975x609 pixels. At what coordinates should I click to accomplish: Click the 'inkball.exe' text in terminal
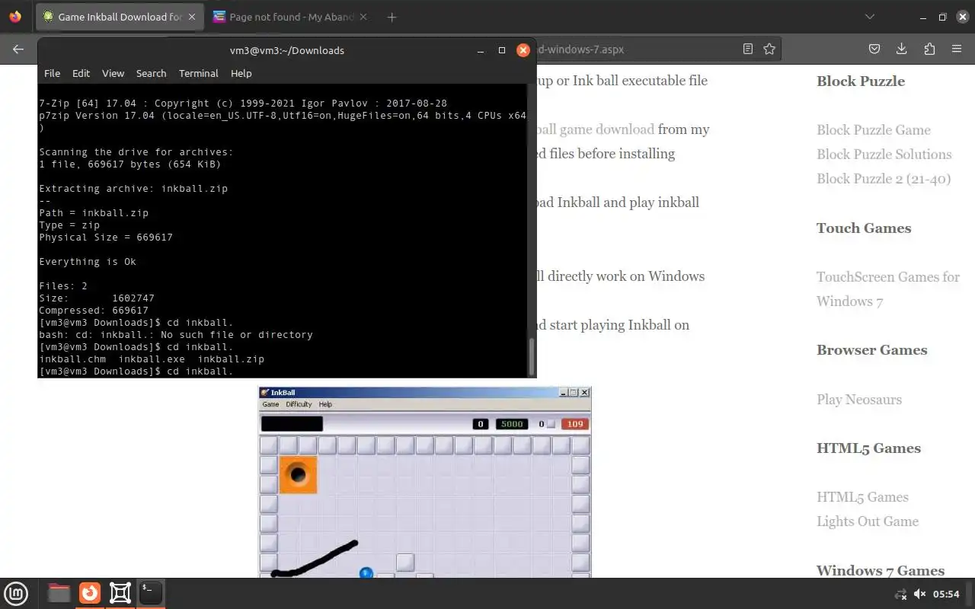coord(152,359)
